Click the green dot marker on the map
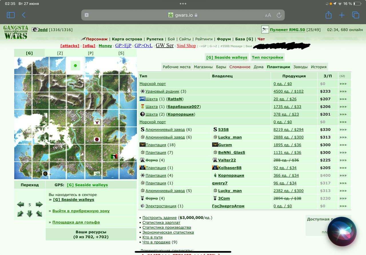 (75, 66)
